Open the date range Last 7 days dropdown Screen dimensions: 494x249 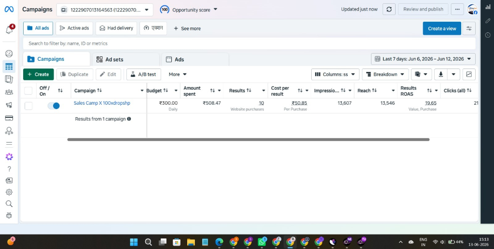pyautogui.click(x=423, y=59)
